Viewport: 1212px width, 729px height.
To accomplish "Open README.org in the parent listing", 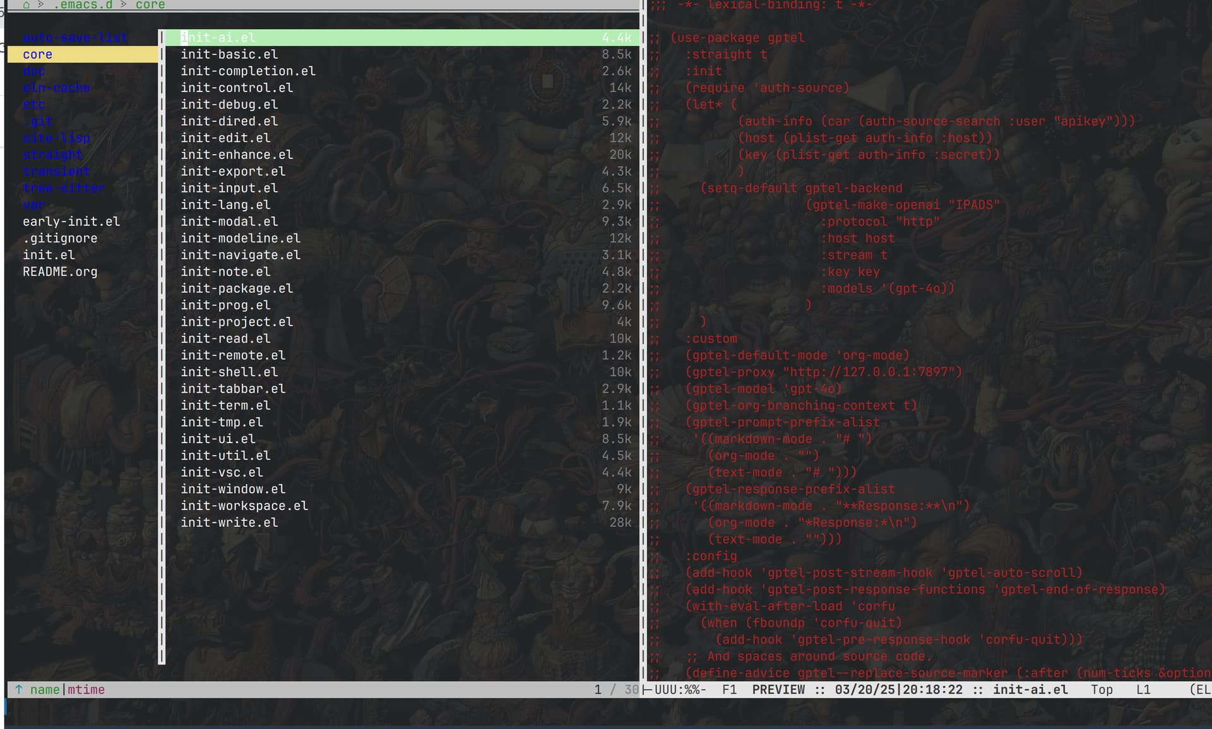I will tap(60, 271).
